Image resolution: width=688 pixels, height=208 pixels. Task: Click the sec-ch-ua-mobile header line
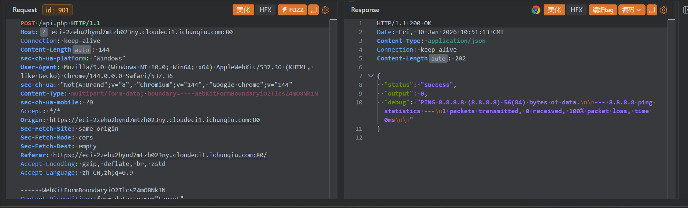point(57,103)
